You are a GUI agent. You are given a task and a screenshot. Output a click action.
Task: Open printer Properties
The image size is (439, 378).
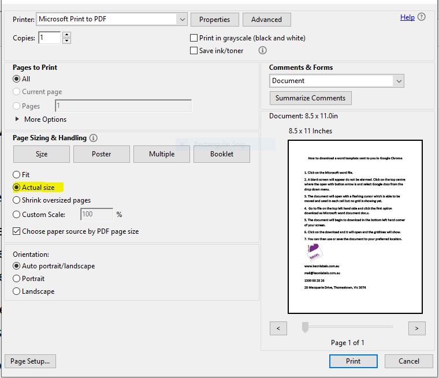click(x=215, y=20)
